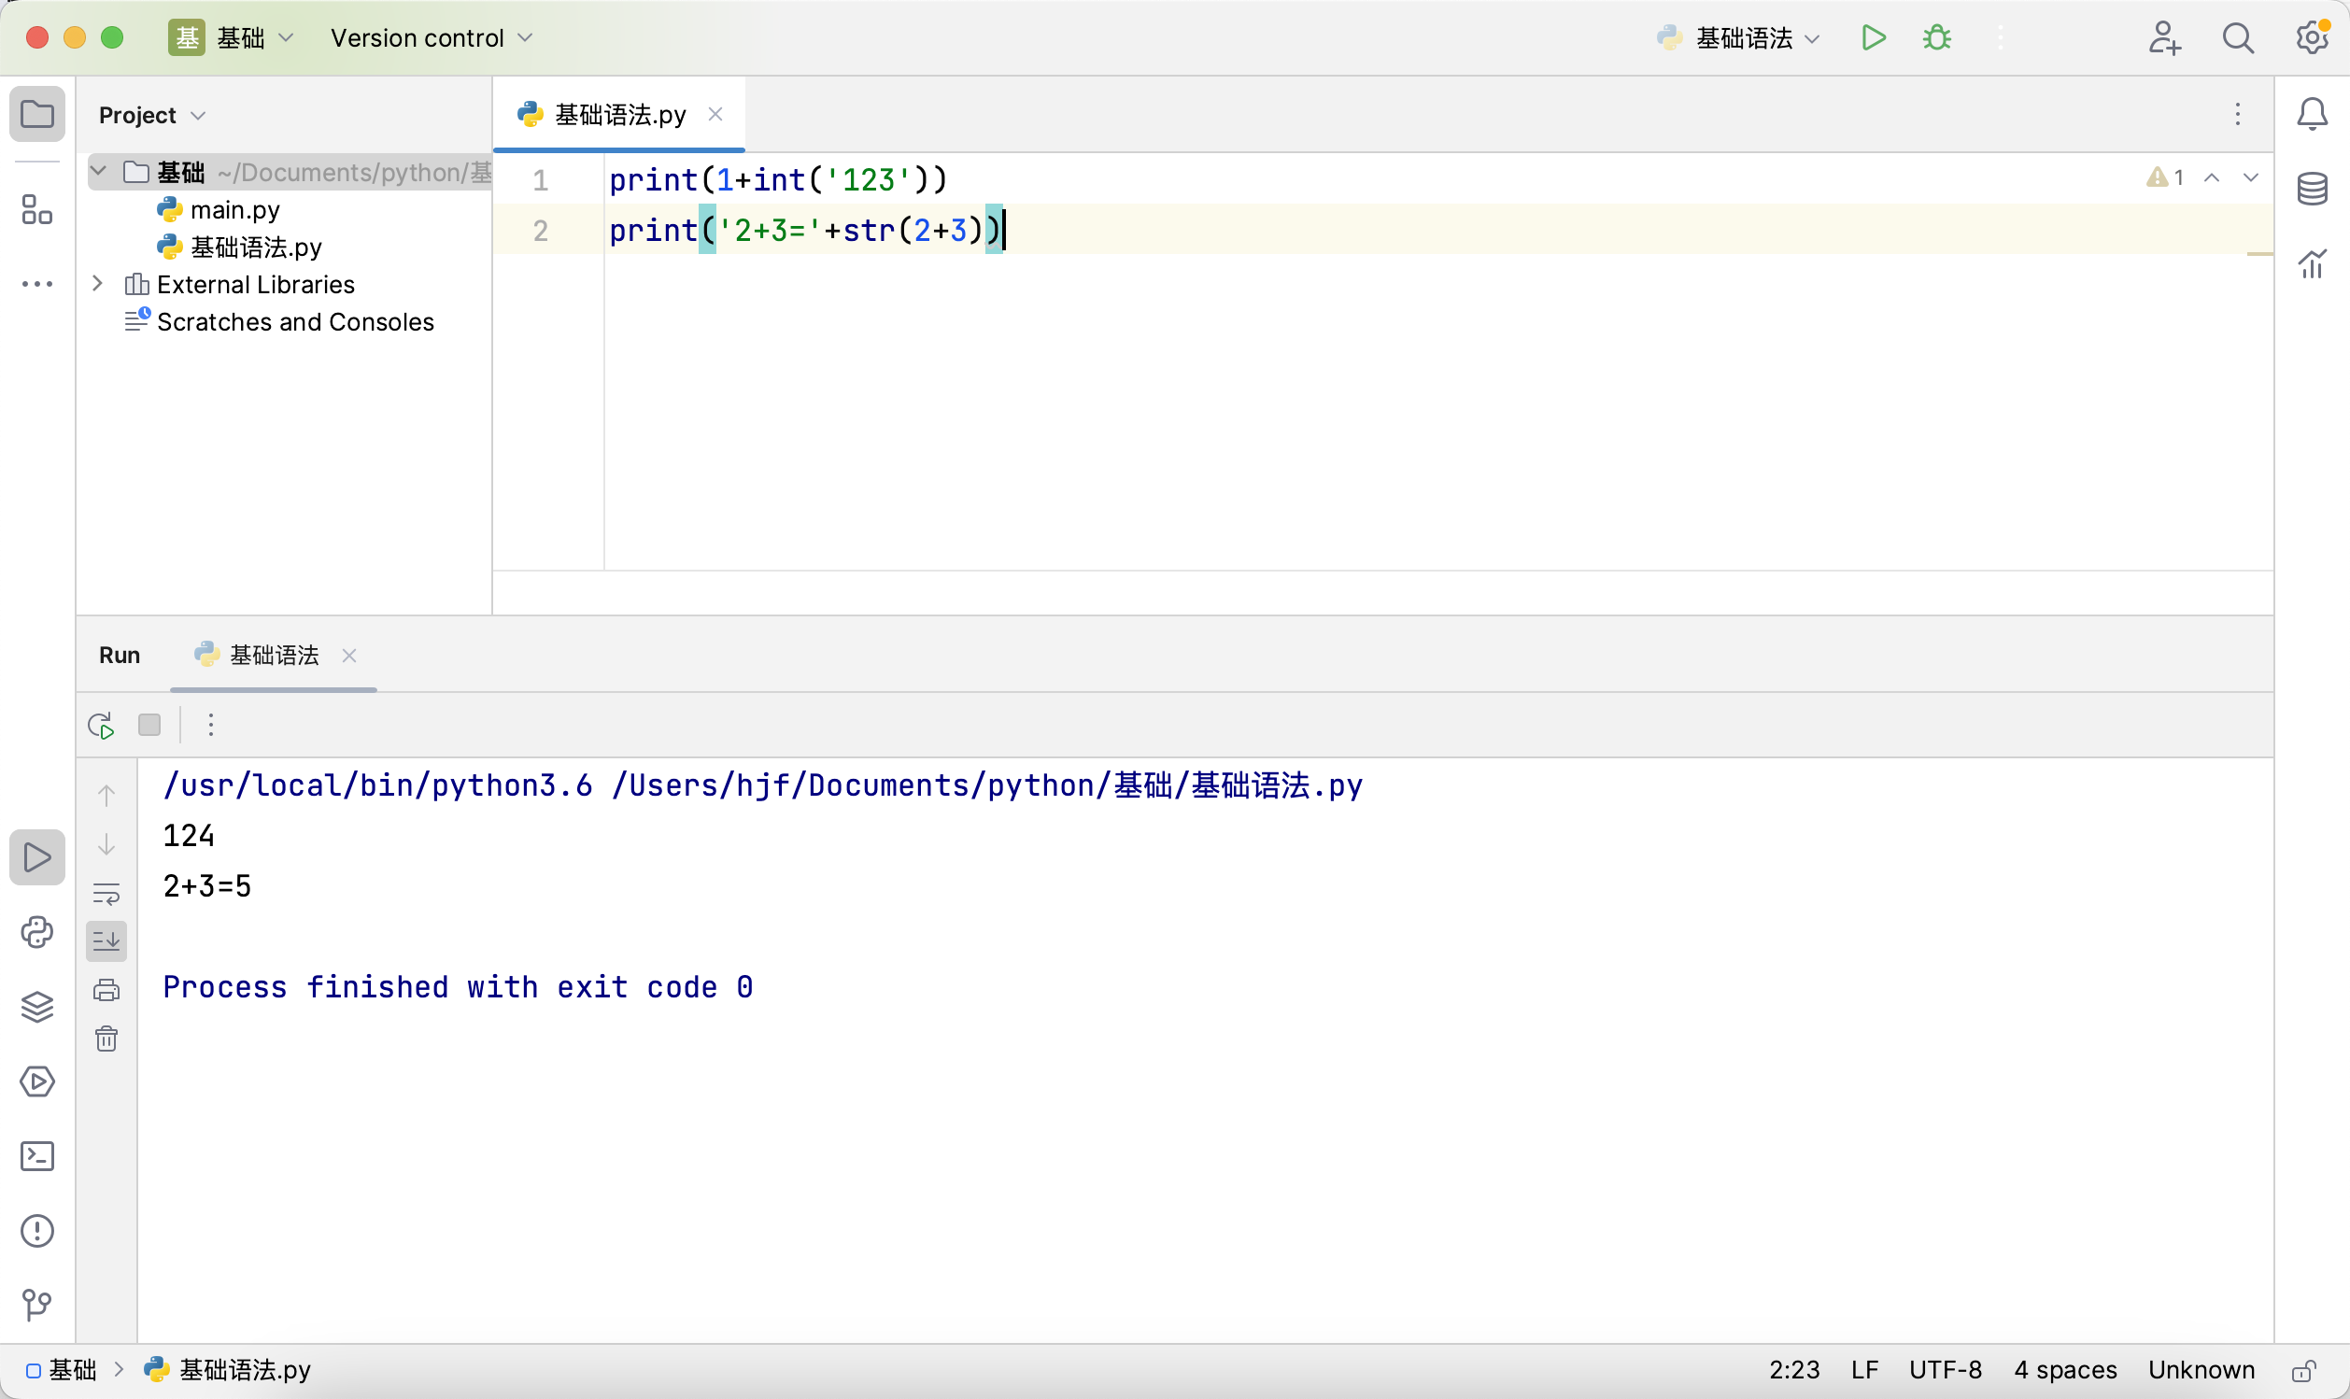Open more run actions menu in title bar
This screenshot has width=2350, height=1399.
[2001, 37]
